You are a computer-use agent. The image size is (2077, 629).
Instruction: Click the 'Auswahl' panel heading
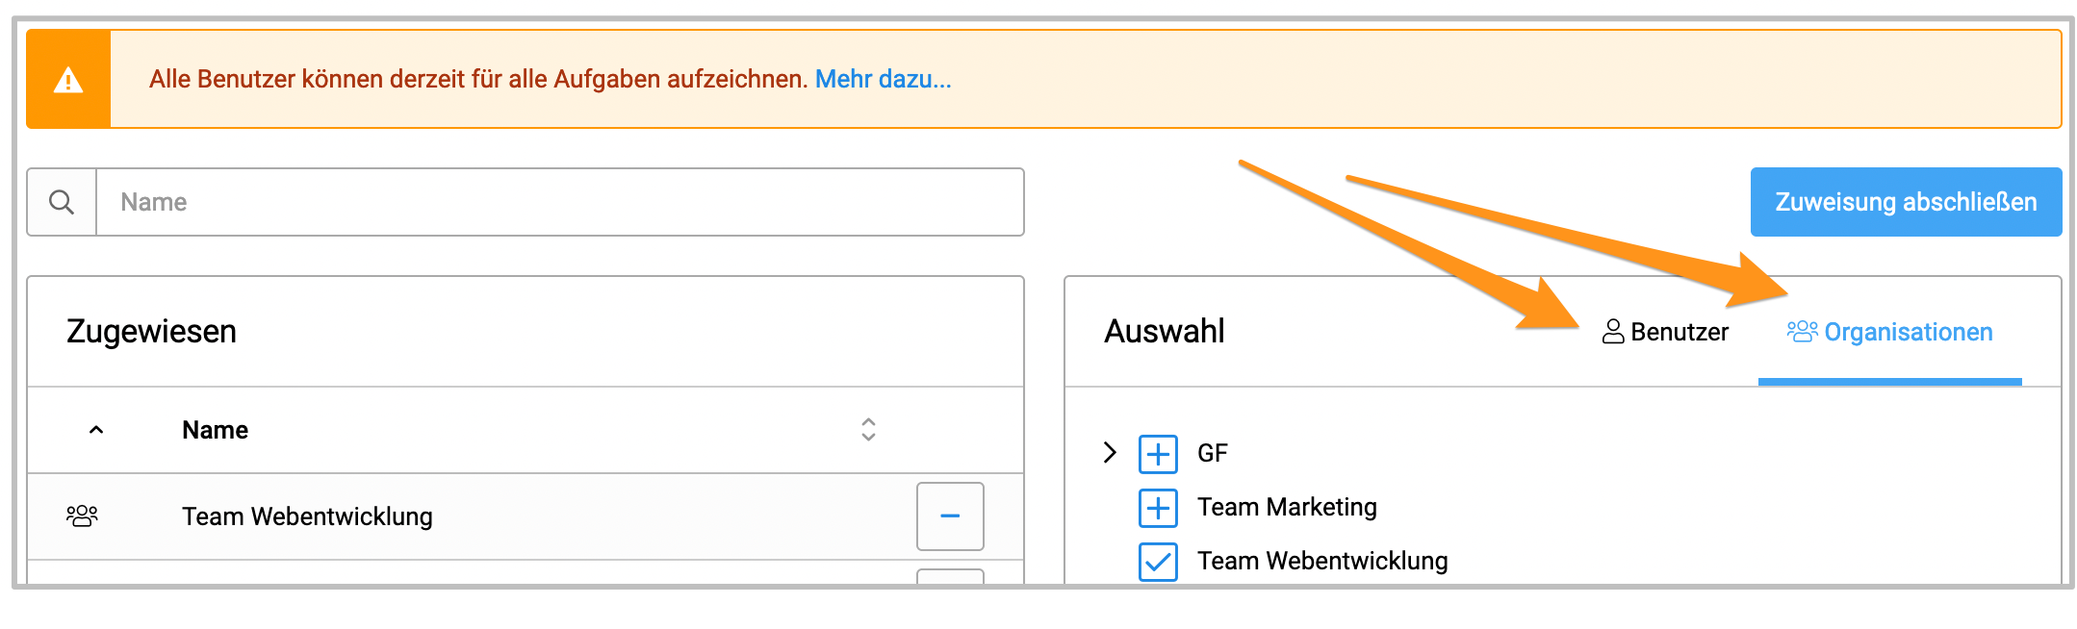click(1165, 331)
